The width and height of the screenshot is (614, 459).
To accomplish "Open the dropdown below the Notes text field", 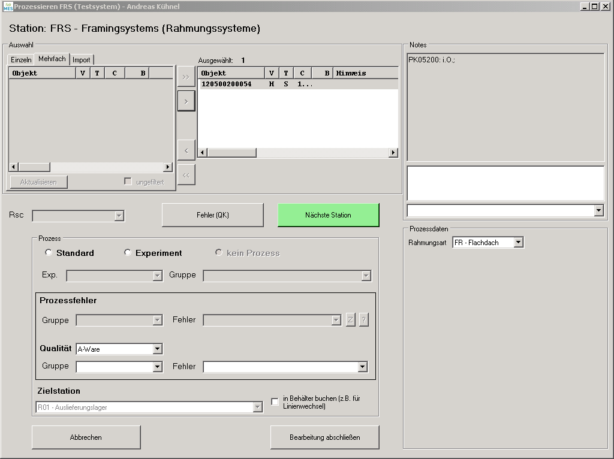I will pyautogui.click(x=598, y=210).
